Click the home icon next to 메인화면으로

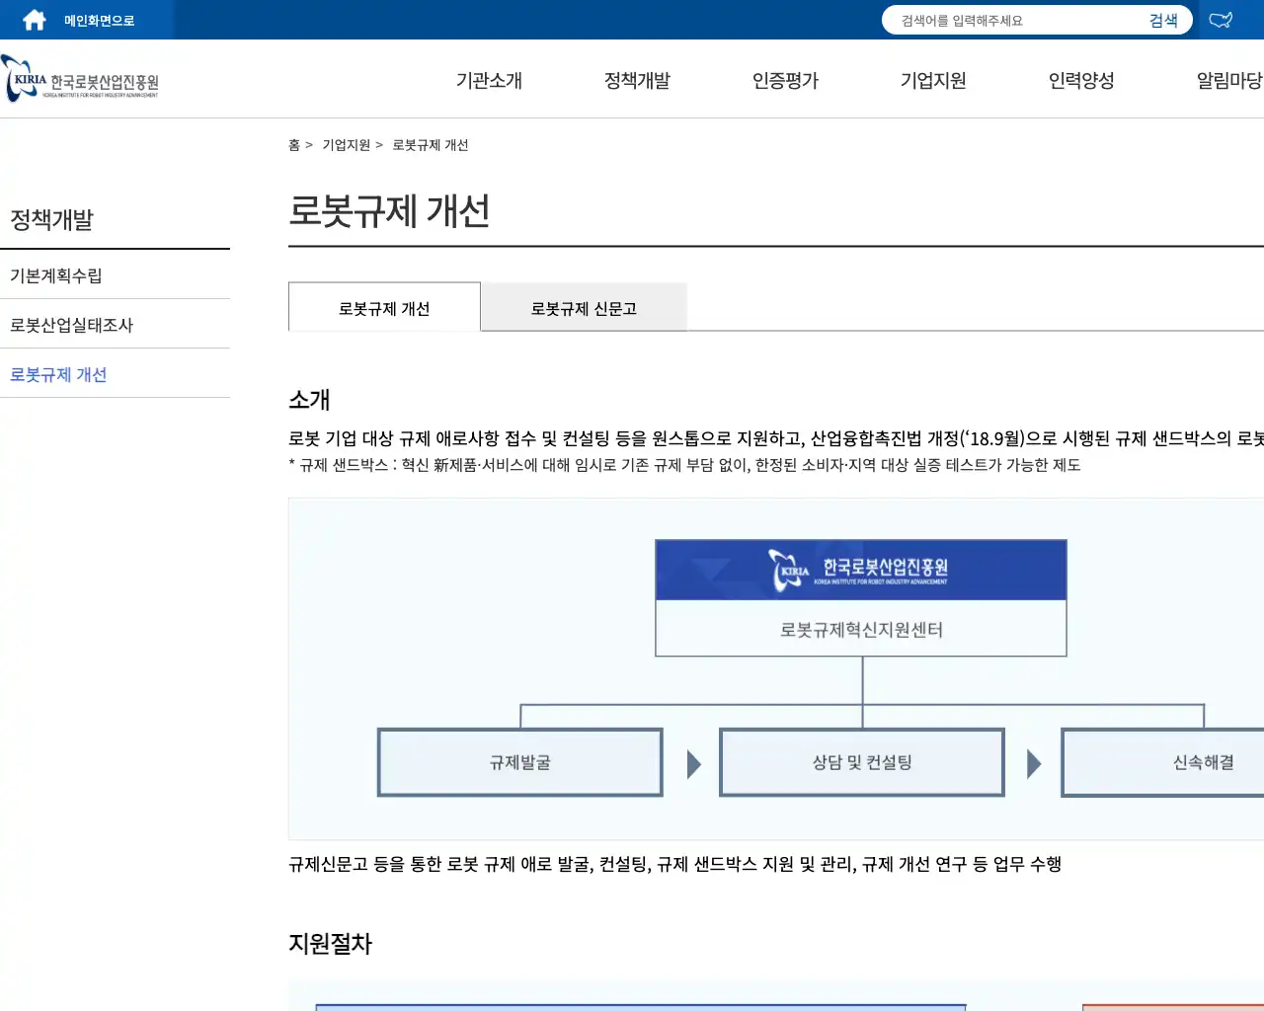pyautogui.click(x=33, y=19)
